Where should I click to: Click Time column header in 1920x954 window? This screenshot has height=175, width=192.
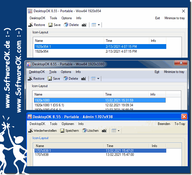[127, 41]
